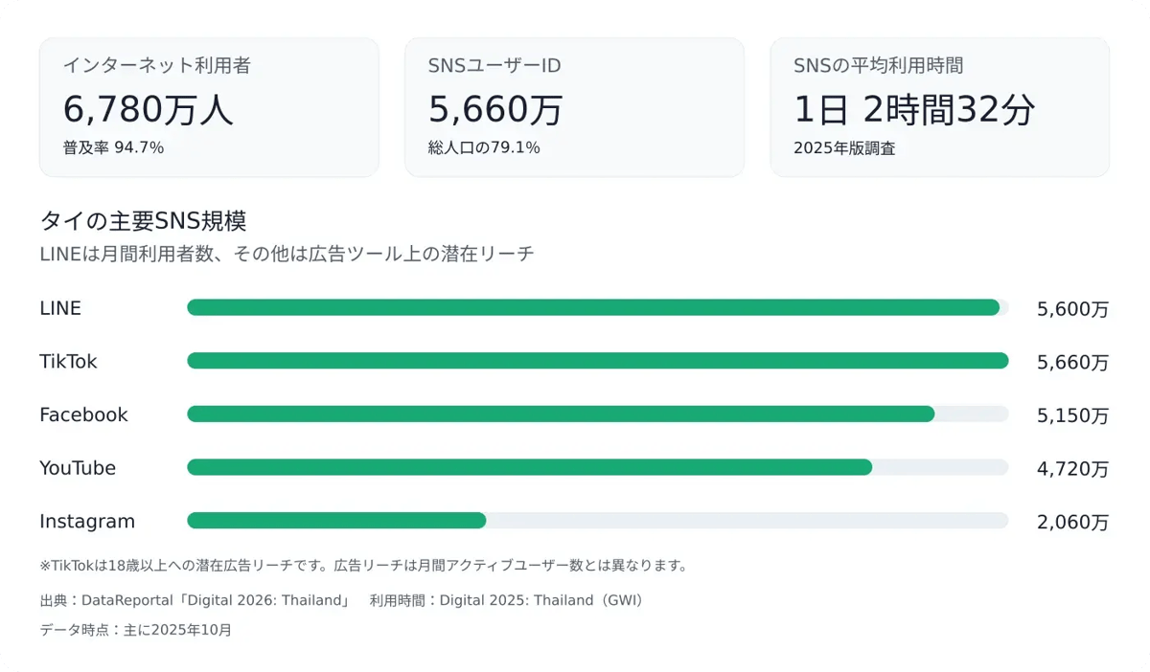Click the 利用時間 Digital 2025 Thailand (GWI) text
Viewport: 1150px width, 672px height.
[509, 601]
